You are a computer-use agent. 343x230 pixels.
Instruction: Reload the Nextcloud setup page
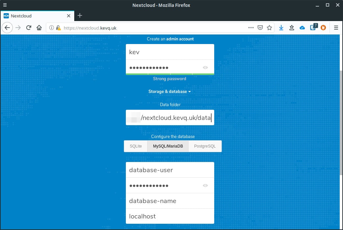(29, 28)
